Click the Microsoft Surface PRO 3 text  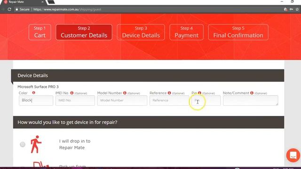click(38, 87)
